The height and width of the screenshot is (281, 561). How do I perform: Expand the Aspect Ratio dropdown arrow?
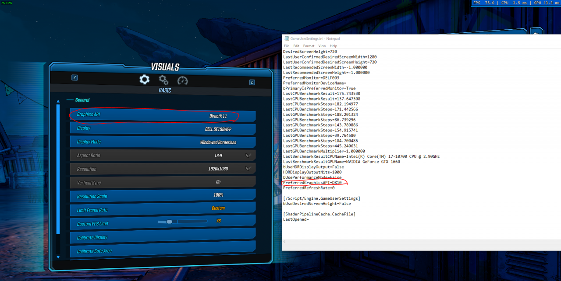click(x=248, y=155)
